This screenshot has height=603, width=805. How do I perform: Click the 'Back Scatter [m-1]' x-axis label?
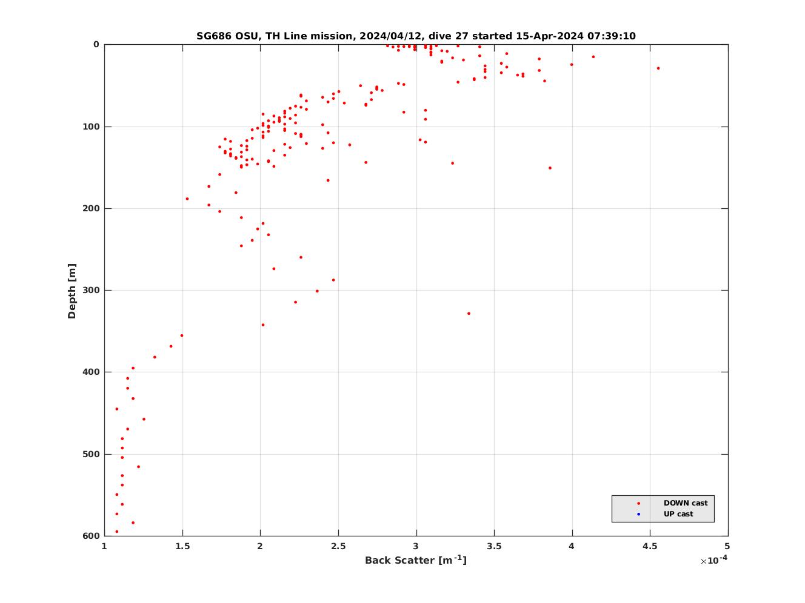tap(416, 560)
